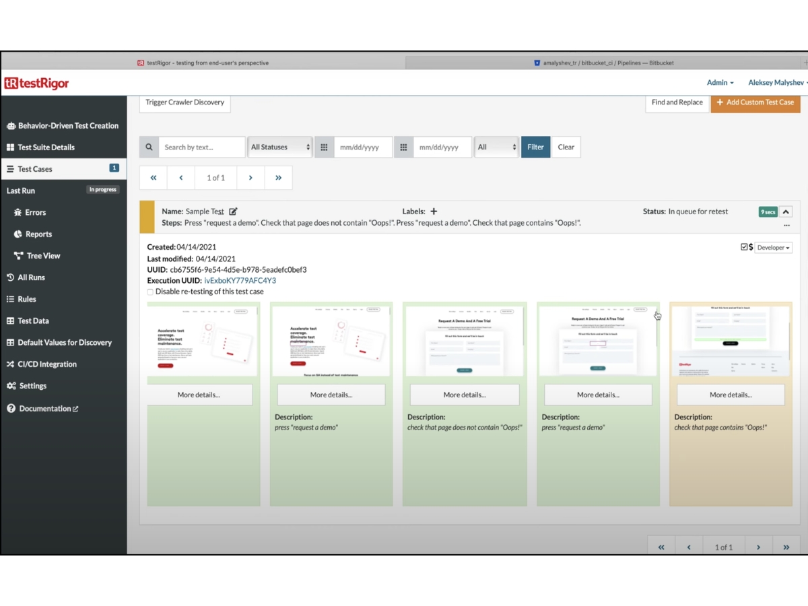Image resolution: width=808 pixels, height=606 pixels.
Task: Go to previous page in bottom pagination
Action: point(689,547)
